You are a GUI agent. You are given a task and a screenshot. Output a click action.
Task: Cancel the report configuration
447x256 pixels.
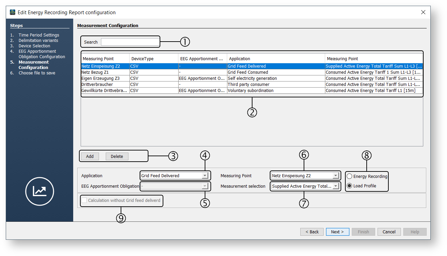(389, 232)
